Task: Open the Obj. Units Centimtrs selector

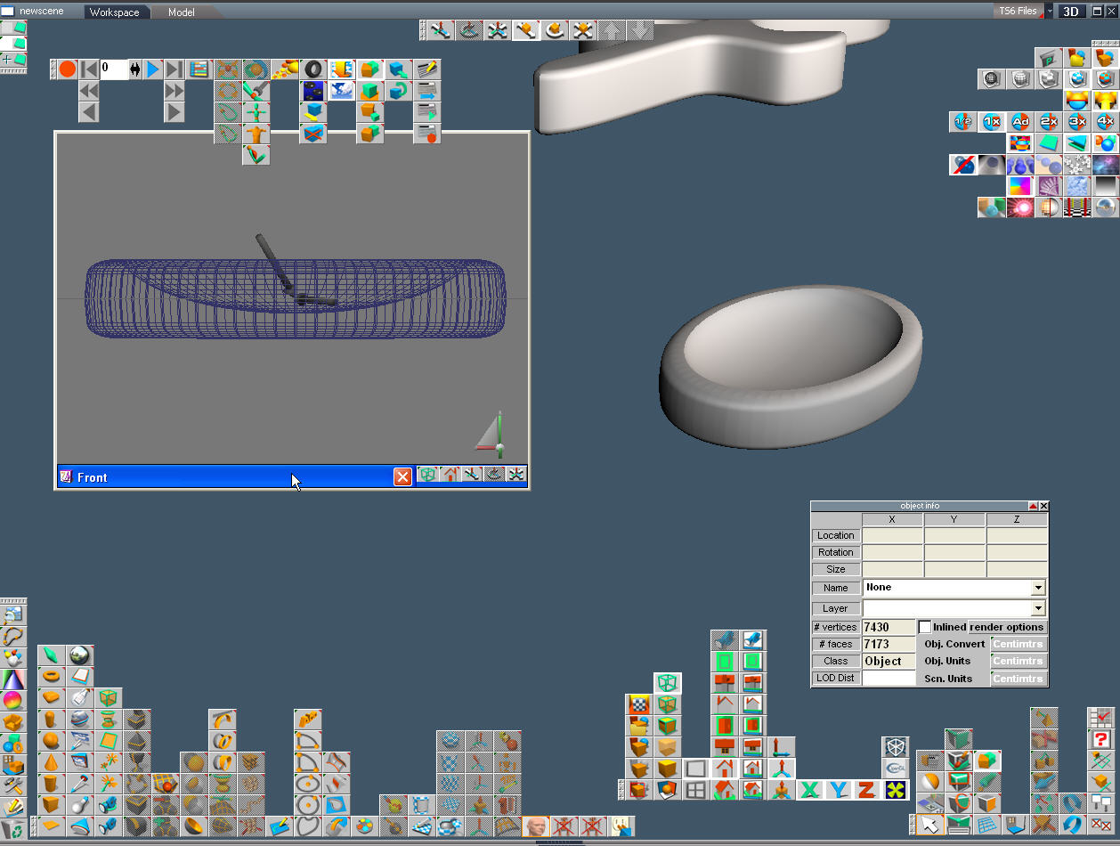Action: pos(1019,661)
